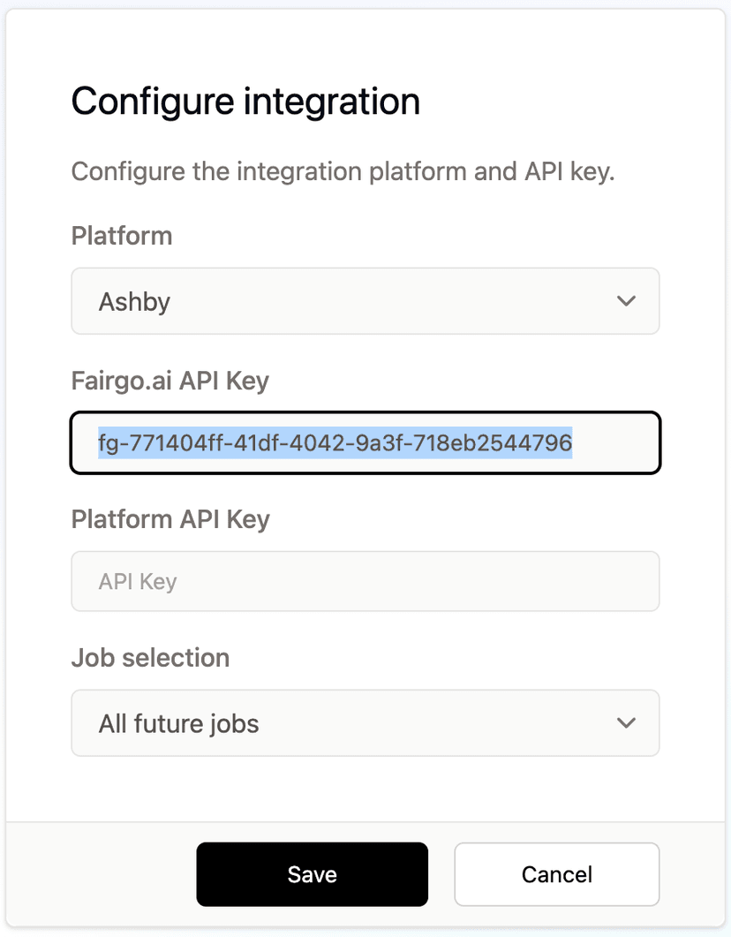Click the Job selection label
The height and width of the screenshot is (937, 731).
150,657
